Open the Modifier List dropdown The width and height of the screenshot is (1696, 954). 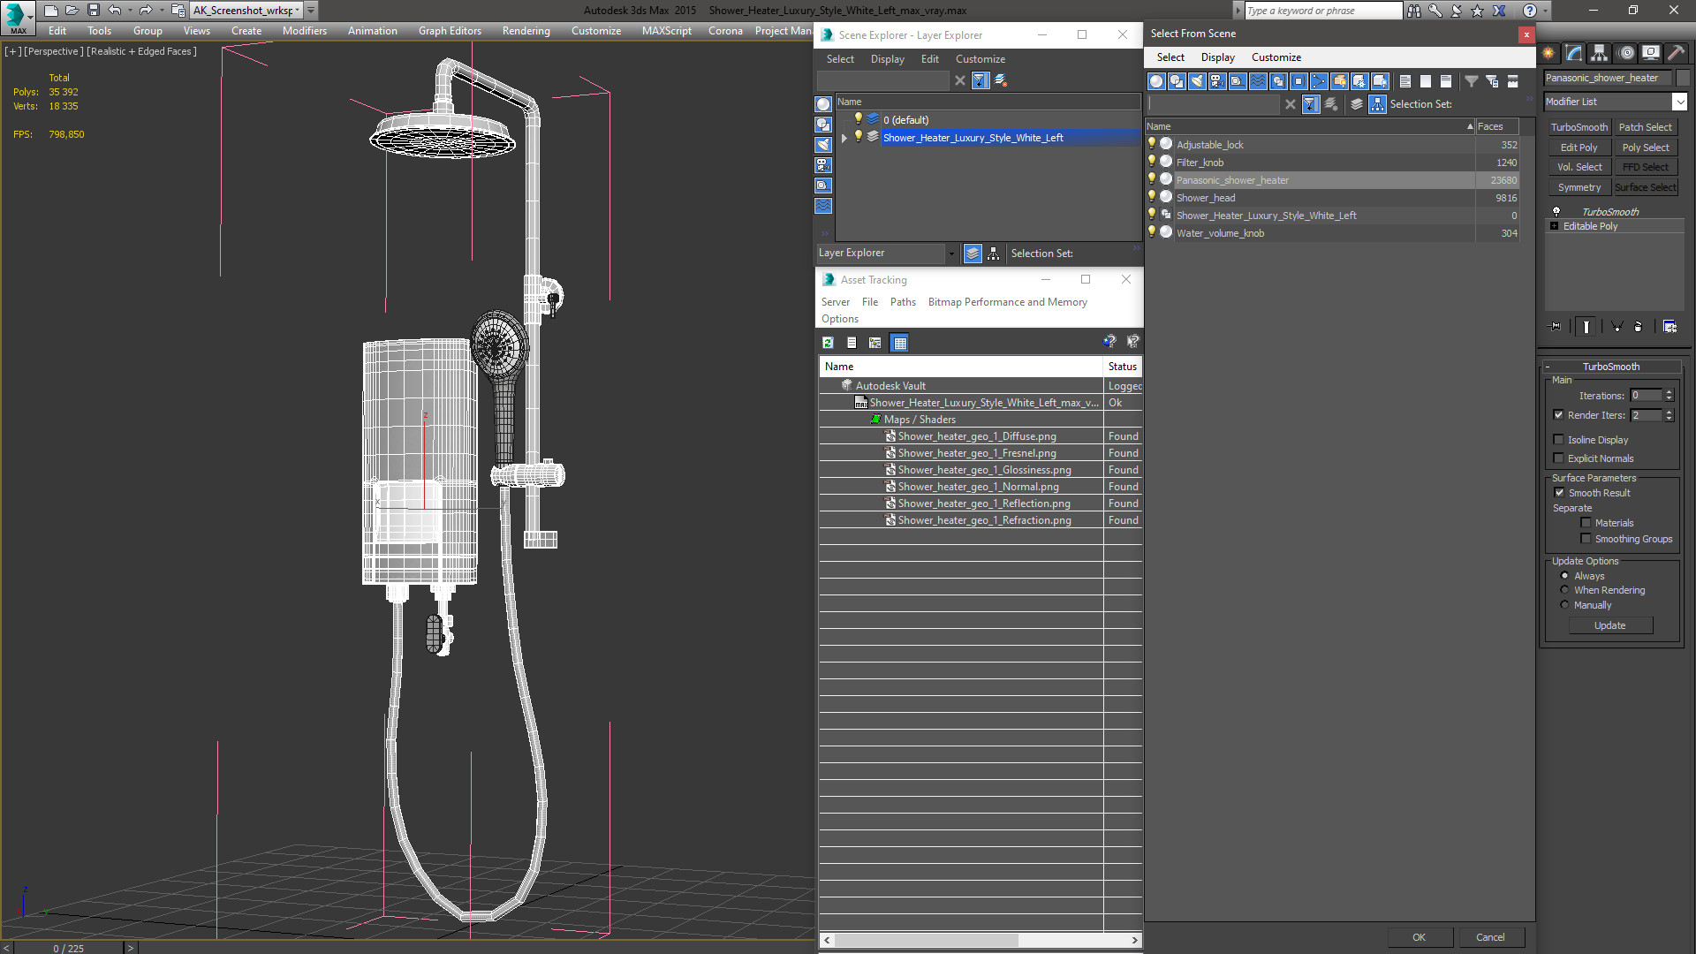1679,102
